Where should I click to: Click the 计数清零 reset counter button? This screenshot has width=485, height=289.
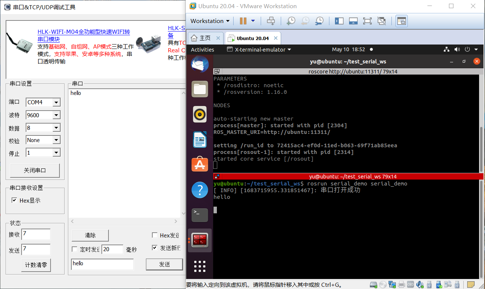point(36,265)
